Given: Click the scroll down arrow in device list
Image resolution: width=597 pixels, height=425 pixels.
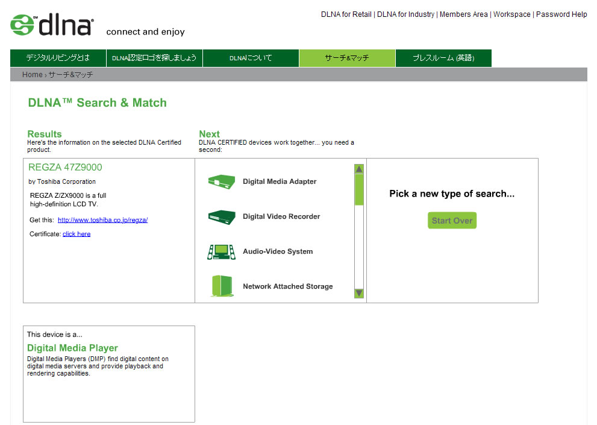Looking at the screenshot, I should [x=358, y=293].
